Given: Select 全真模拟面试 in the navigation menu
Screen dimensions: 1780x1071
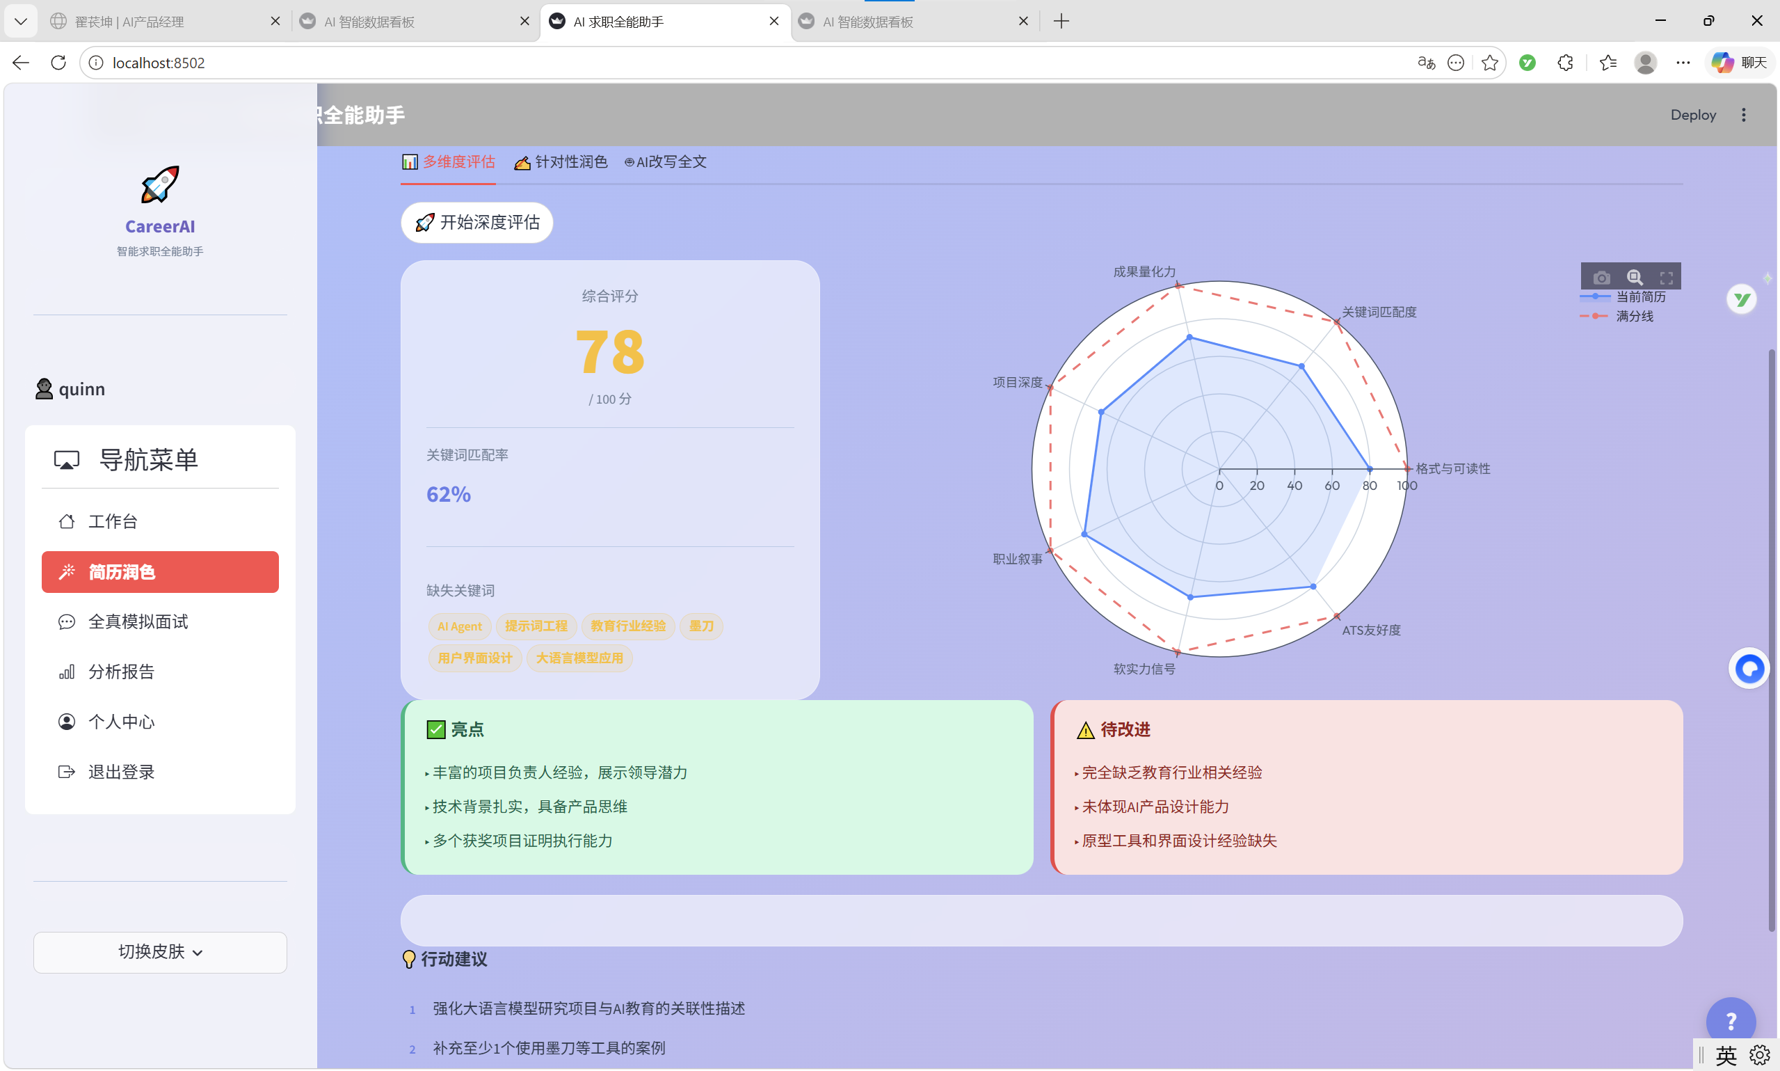Looking at the screenshot, I should (137, 621).
